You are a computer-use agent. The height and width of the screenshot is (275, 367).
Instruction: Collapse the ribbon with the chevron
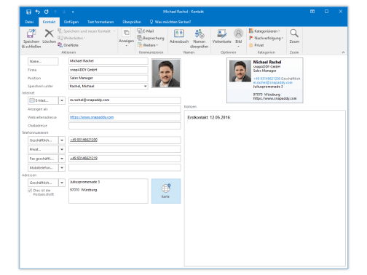(343, 52)
